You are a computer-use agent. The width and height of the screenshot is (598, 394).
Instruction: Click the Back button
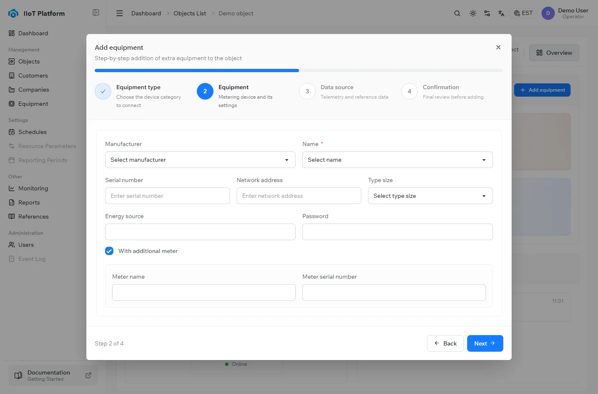click(445, 343)
